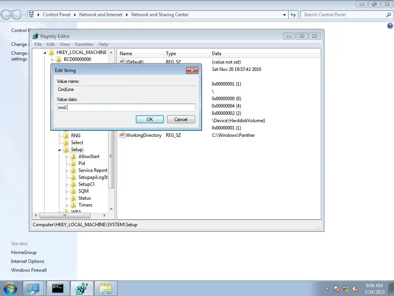The width and height of the screenshot is (394, 296).
Task: Collapse the HKEY_LOCAL_MACHINE tree node
Action: [x=45, y=52]
